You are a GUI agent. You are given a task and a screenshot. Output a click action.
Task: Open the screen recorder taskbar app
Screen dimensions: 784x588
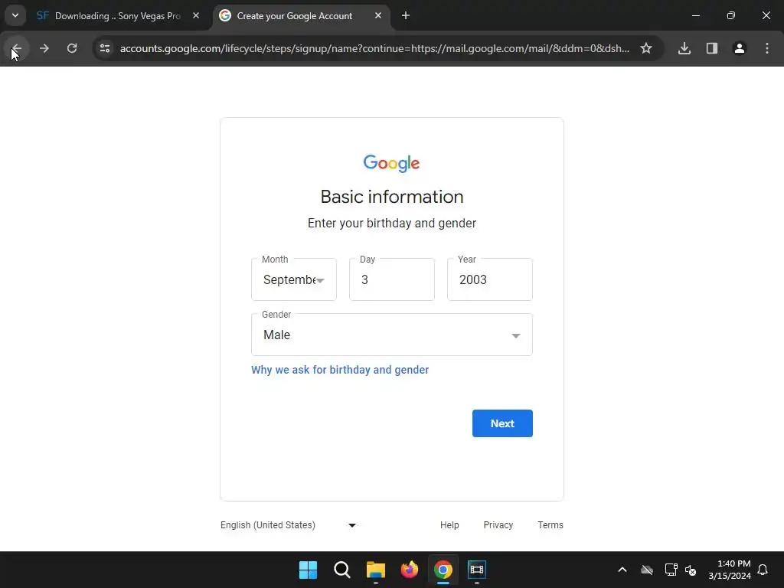click(477, 570)
